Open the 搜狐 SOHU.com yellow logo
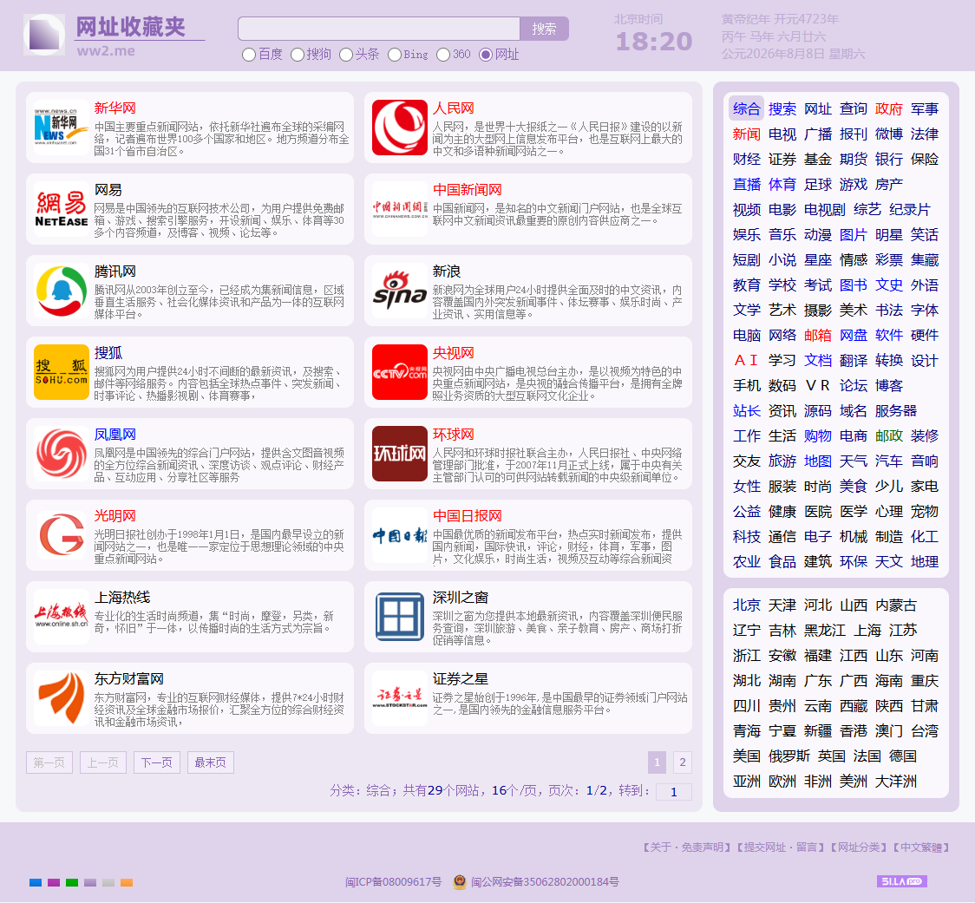 coord(61,372)
